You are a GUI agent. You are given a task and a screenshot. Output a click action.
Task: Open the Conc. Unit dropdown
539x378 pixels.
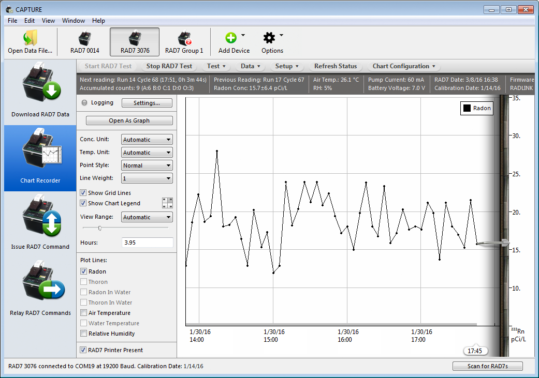click(x=147, y=140)
